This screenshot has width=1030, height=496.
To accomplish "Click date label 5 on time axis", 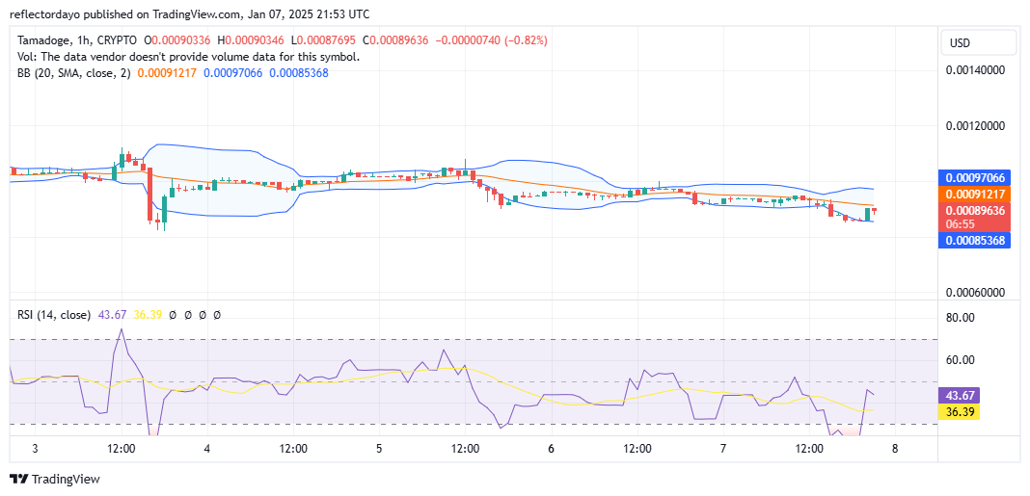I will pos(378,449).
